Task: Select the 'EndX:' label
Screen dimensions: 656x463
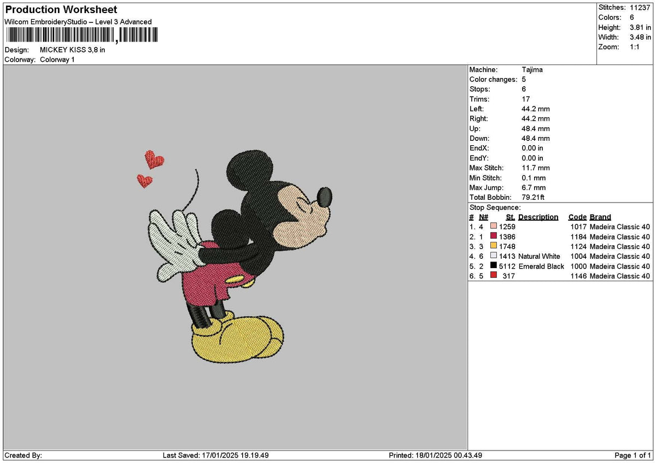Action: pyautogui.click(x=479, y=149)
